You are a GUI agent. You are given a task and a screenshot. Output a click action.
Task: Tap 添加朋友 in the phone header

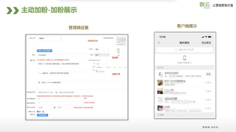206,43
